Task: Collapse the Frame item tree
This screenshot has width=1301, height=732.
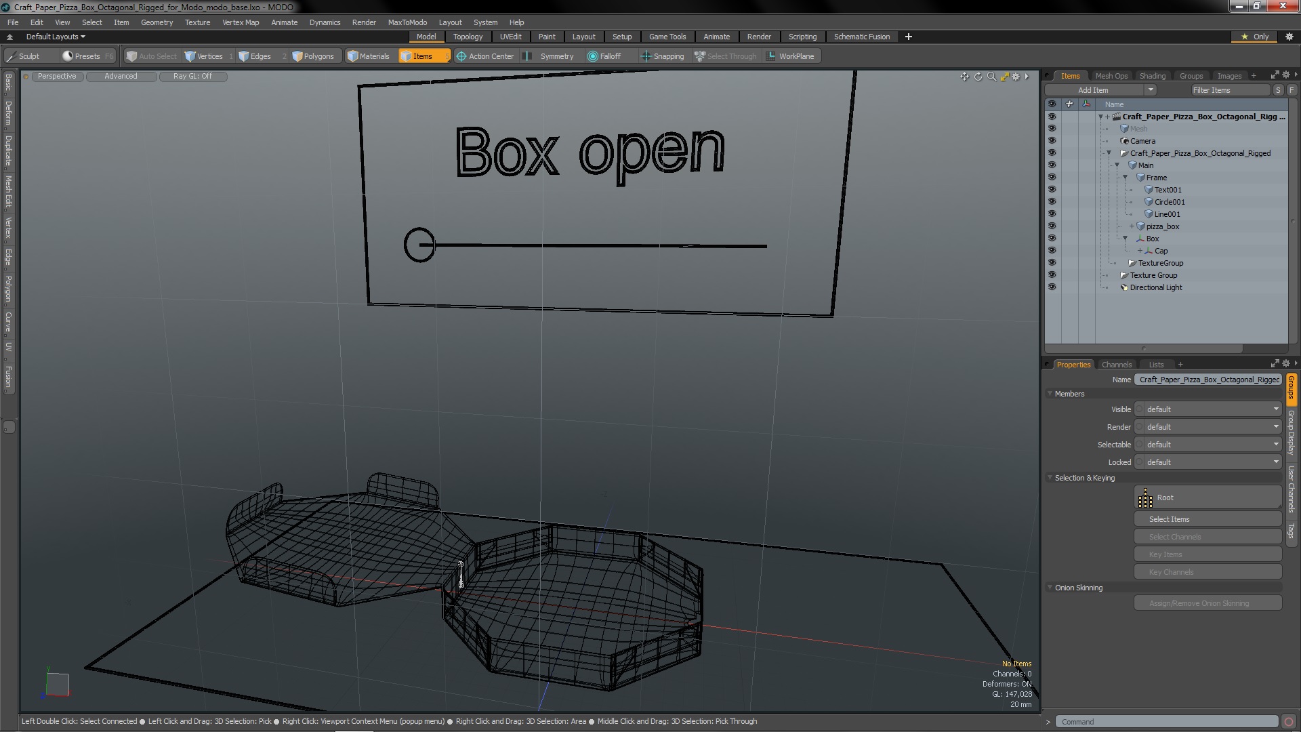Action: (x=1126, y=178)
